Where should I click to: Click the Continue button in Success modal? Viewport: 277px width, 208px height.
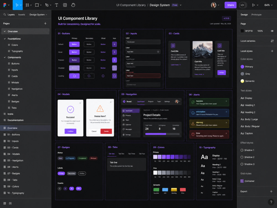pyautogui.click(x=70, y=131)
